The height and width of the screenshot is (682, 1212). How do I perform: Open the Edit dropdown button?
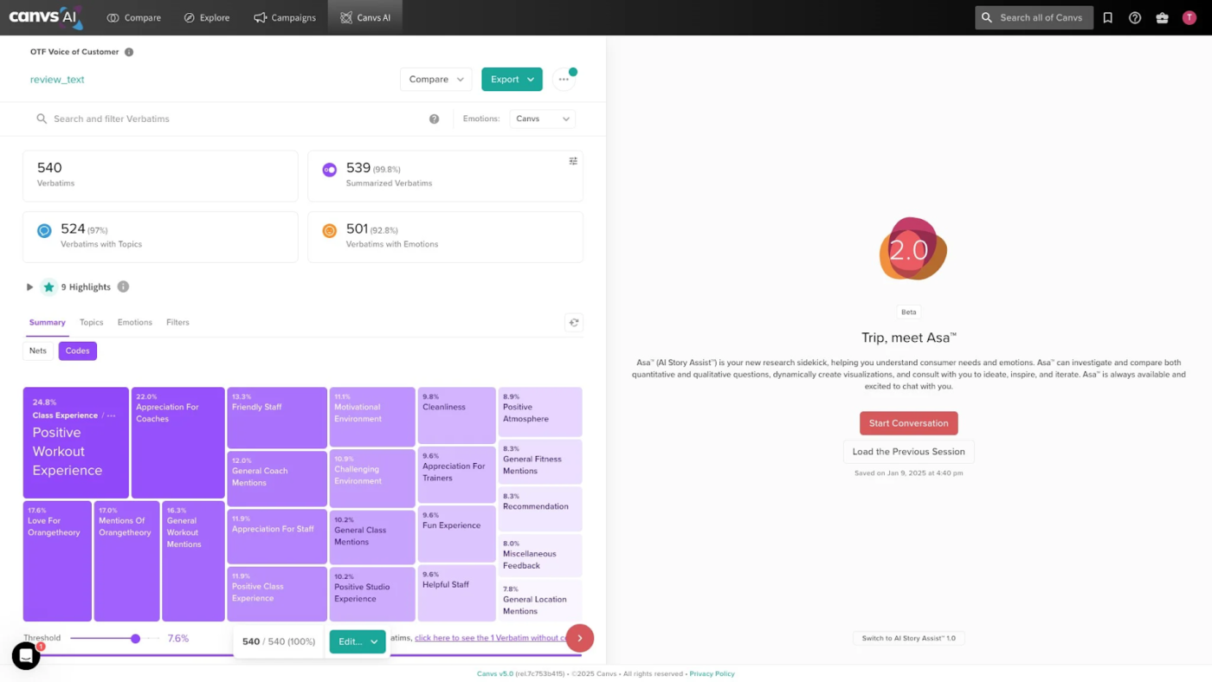tap(358, 641)
